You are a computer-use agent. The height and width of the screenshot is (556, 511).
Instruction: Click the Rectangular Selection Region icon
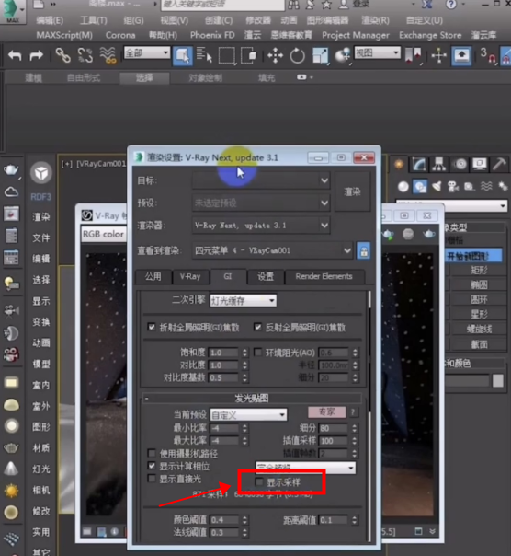227,55
